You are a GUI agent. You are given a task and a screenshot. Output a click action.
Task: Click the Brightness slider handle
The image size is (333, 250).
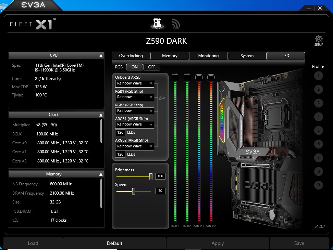click(151, 176)
